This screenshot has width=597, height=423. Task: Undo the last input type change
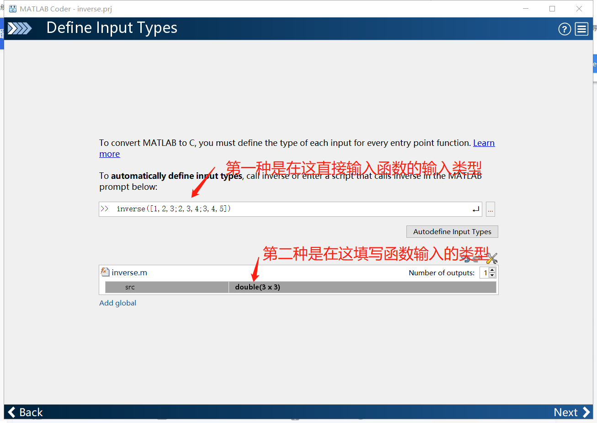[465, 258]
